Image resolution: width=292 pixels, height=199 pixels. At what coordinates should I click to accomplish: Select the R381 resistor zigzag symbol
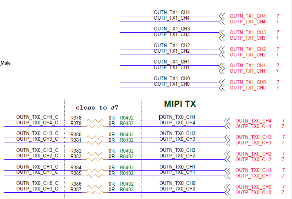[95, 143]
